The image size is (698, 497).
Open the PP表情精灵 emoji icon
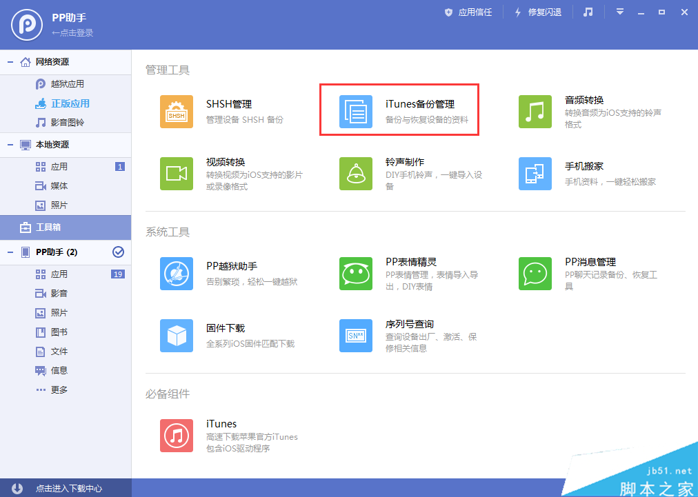point(356,274)
